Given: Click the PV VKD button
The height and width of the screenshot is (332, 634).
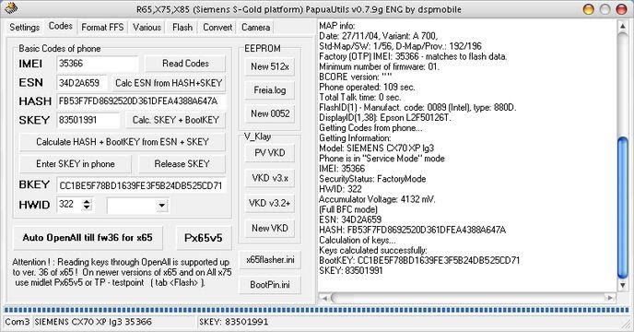Looking at the screenshot, I should pos(270,153).
